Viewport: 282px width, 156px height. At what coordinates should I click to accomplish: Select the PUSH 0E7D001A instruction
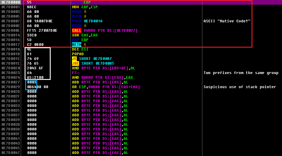pos(87,21)
